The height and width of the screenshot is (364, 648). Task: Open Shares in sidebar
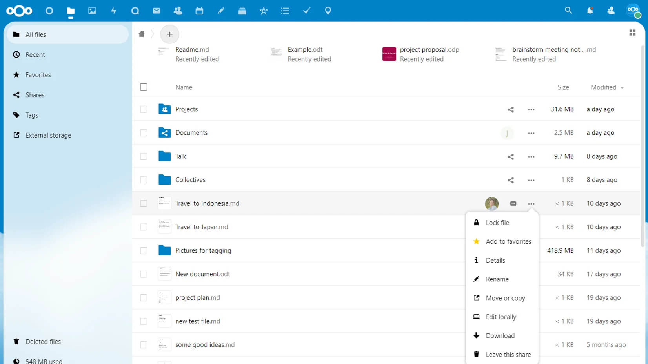68,95
